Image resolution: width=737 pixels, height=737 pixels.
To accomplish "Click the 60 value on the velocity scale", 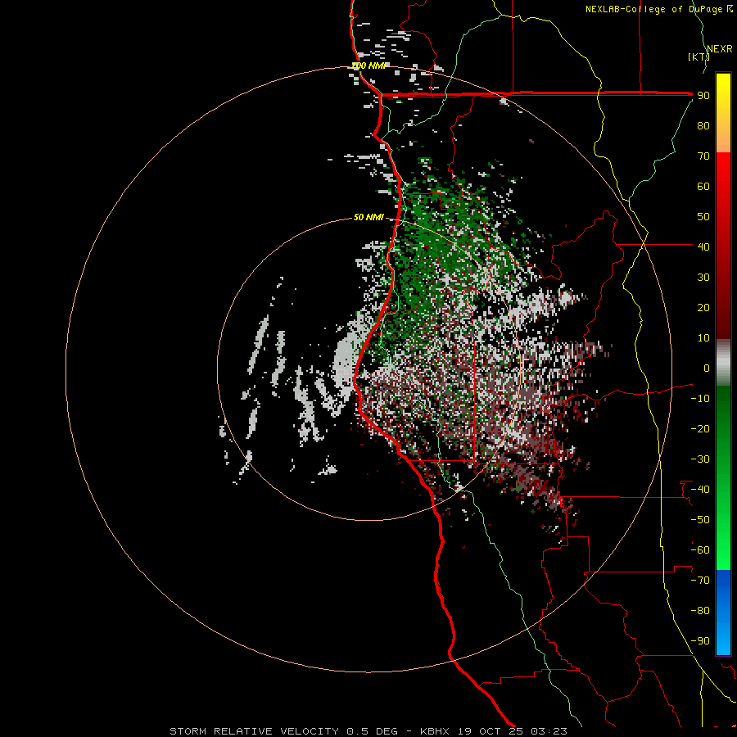I will pos(703,187).
